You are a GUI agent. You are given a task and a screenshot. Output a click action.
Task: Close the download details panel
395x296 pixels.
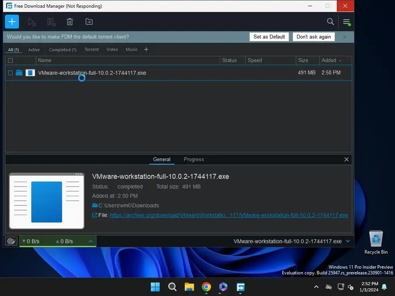click(346, 159)
